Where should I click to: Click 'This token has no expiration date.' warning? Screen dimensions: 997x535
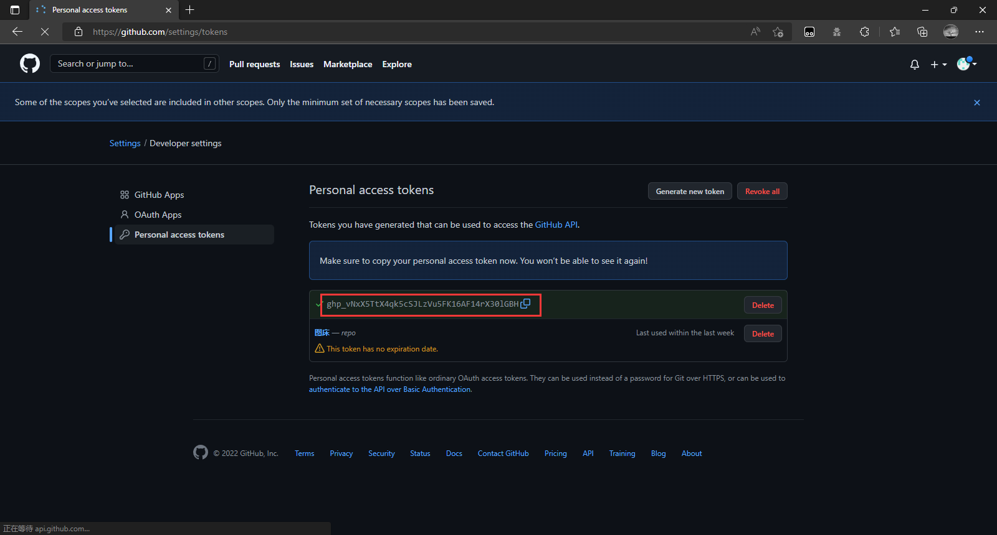coord(382,349)
